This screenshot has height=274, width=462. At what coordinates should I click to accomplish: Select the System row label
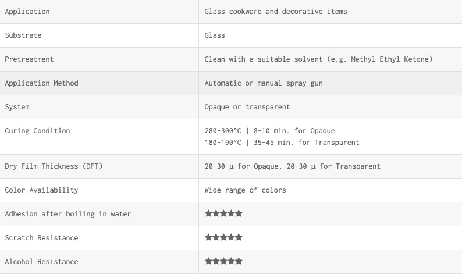[x=17, y=107]
